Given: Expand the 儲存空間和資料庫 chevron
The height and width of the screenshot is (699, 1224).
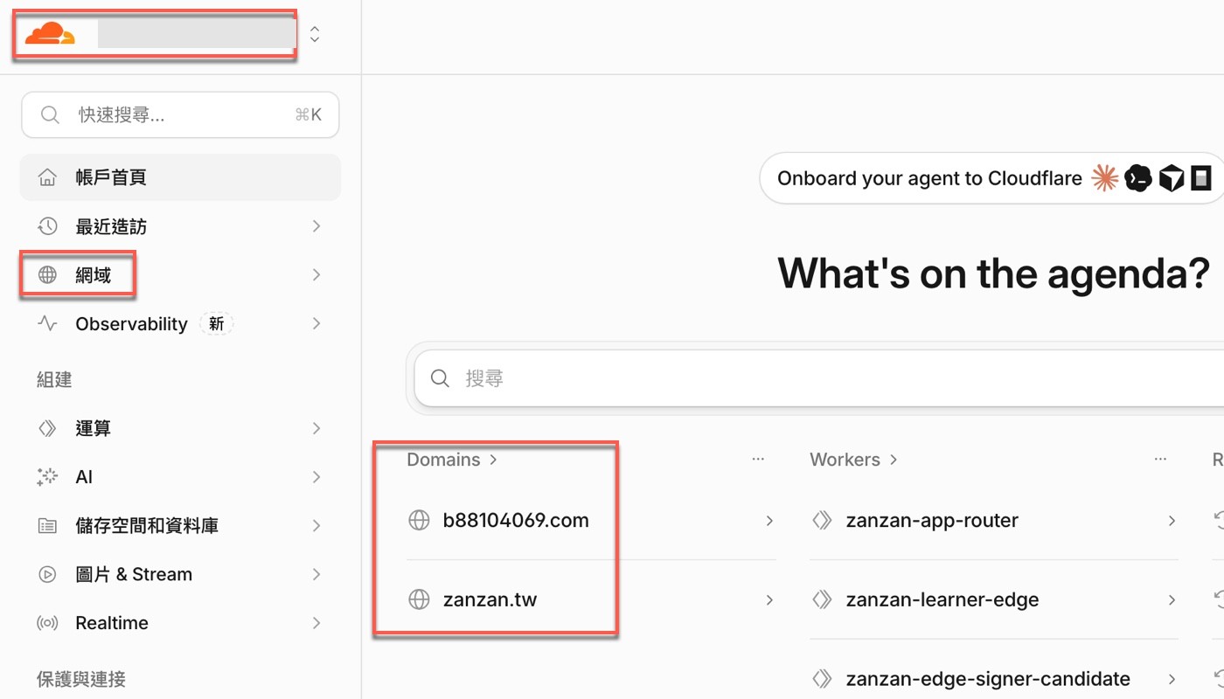Looking at the screenshot, I should 316,526.
